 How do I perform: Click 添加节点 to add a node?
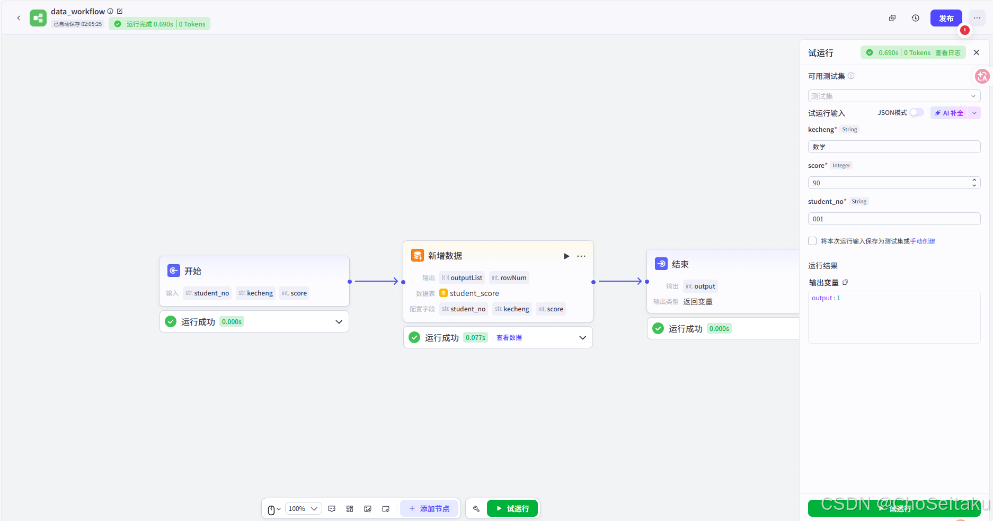tap(429, 509)
